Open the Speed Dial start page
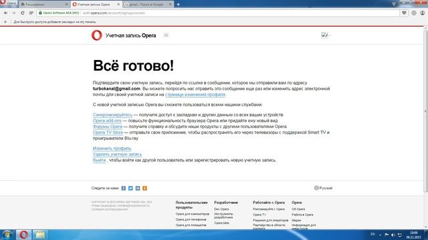428x240 pixels. [x=31, y=13]
